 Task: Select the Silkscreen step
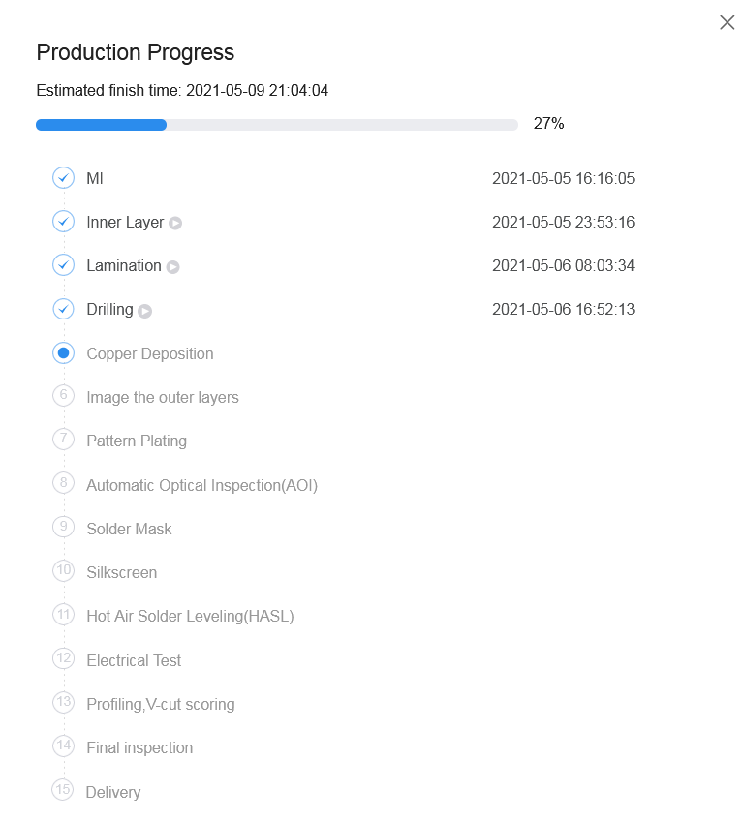[x=121, y=572]
